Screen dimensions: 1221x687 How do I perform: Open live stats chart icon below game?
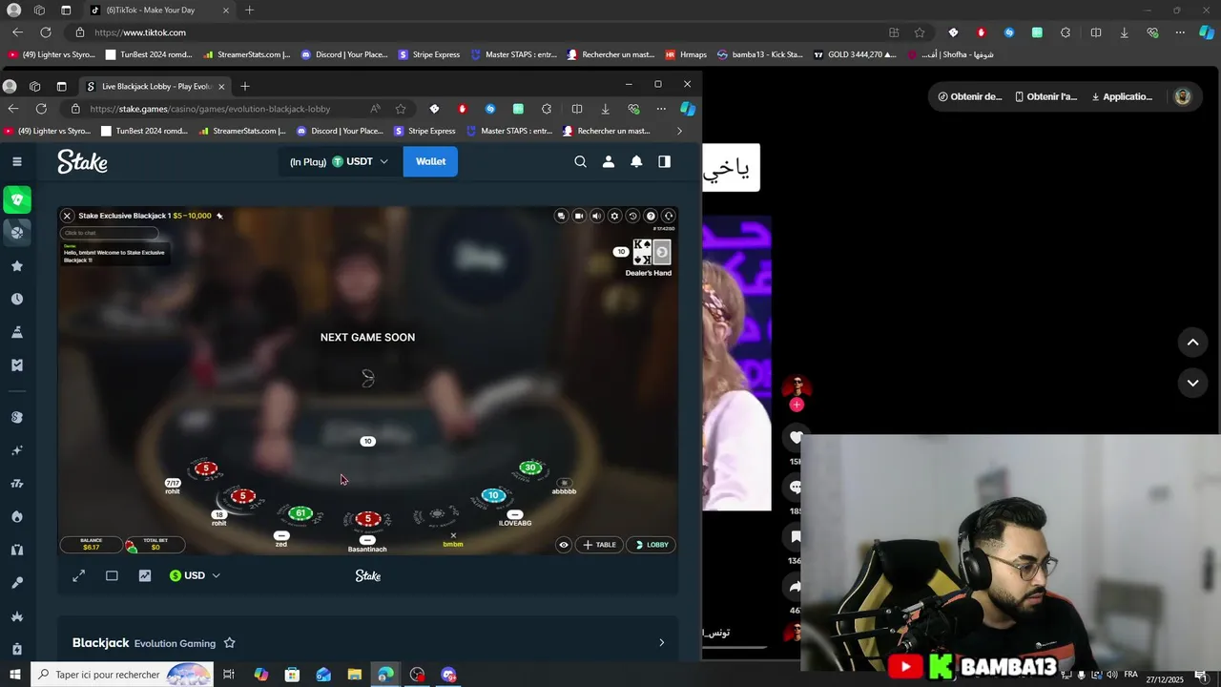tap(145, 575)
